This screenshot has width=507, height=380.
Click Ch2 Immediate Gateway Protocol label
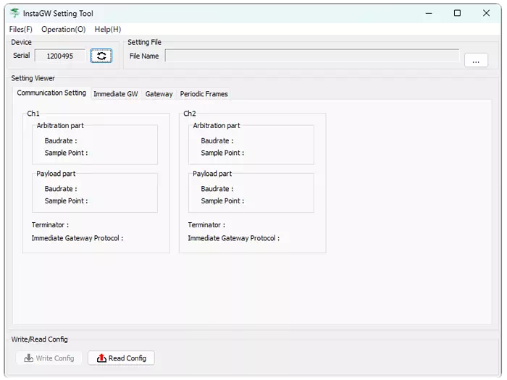(x=233, y=238)
